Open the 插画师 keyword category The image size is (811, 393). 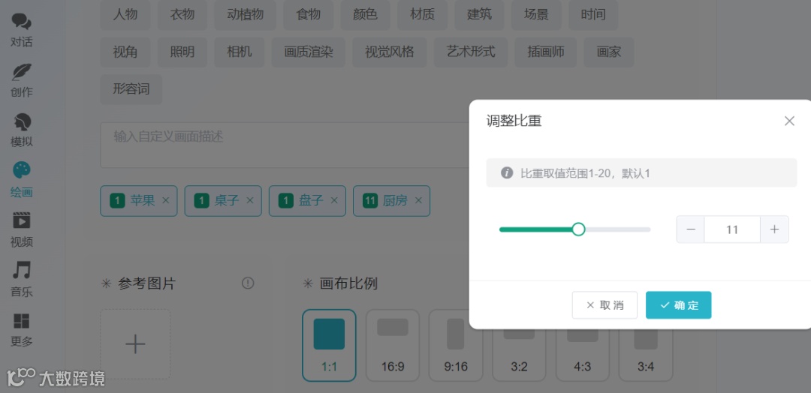546,52
